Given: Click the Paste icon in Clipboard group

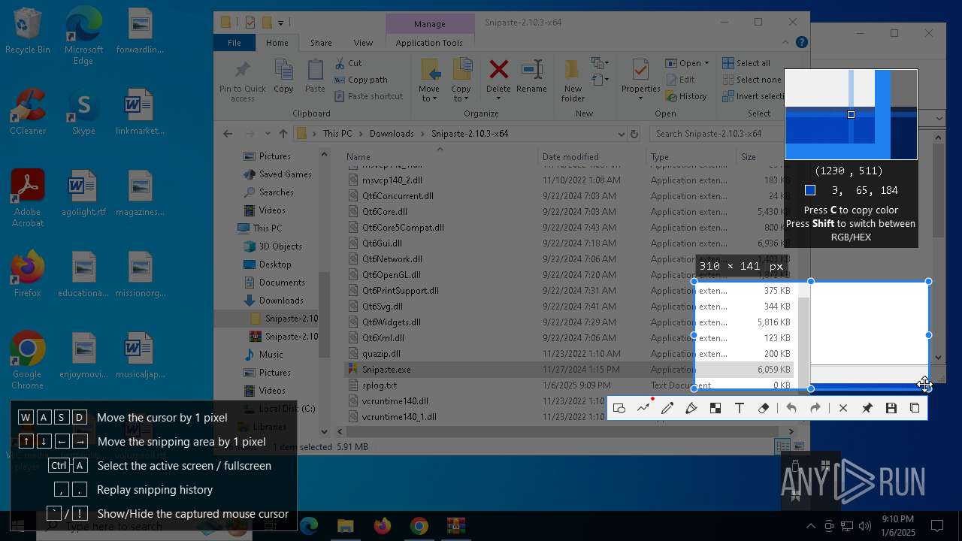Looking at the screenshot, I should pos(315,70).
